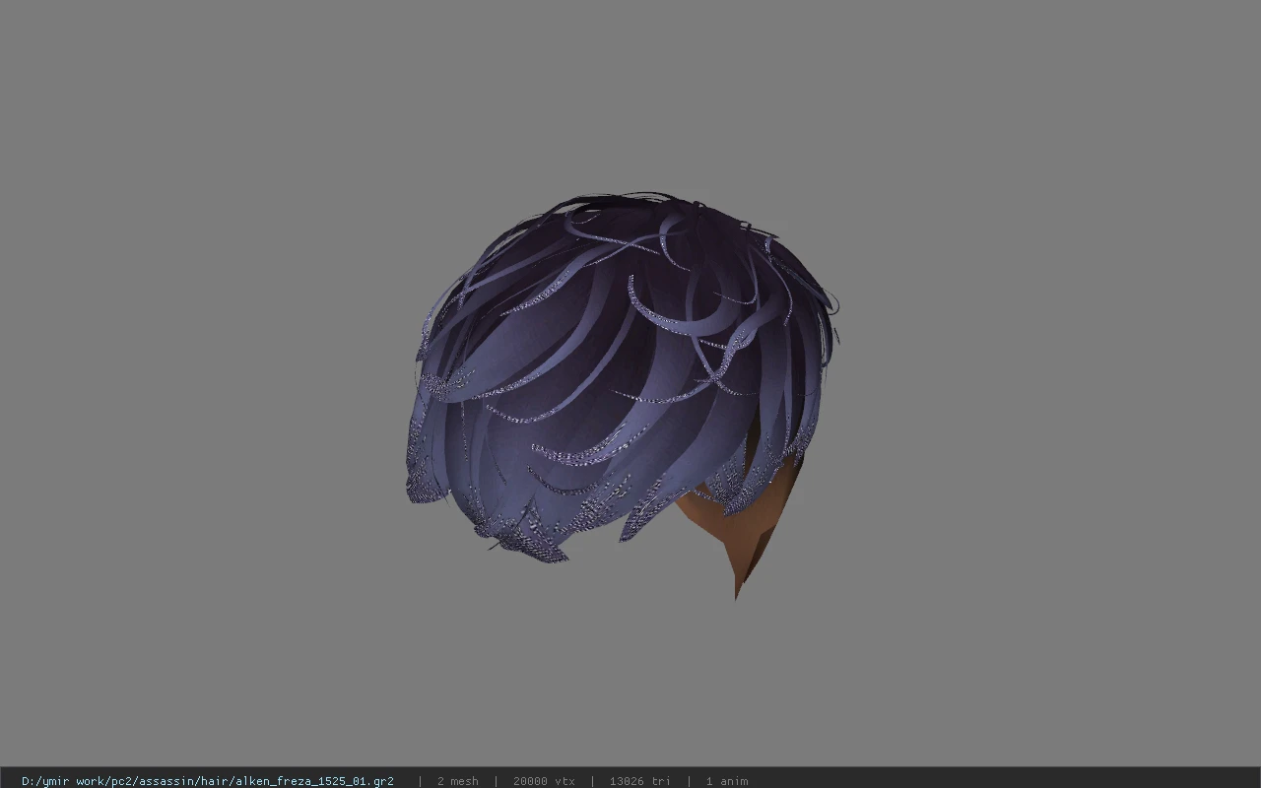1261x788 pixels.
Task: Click the "2 mesh" status entry
Action: [458, 781]
